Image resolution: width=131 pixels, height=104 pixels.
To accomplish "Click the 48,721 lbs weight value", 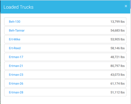I will [117, 57].
